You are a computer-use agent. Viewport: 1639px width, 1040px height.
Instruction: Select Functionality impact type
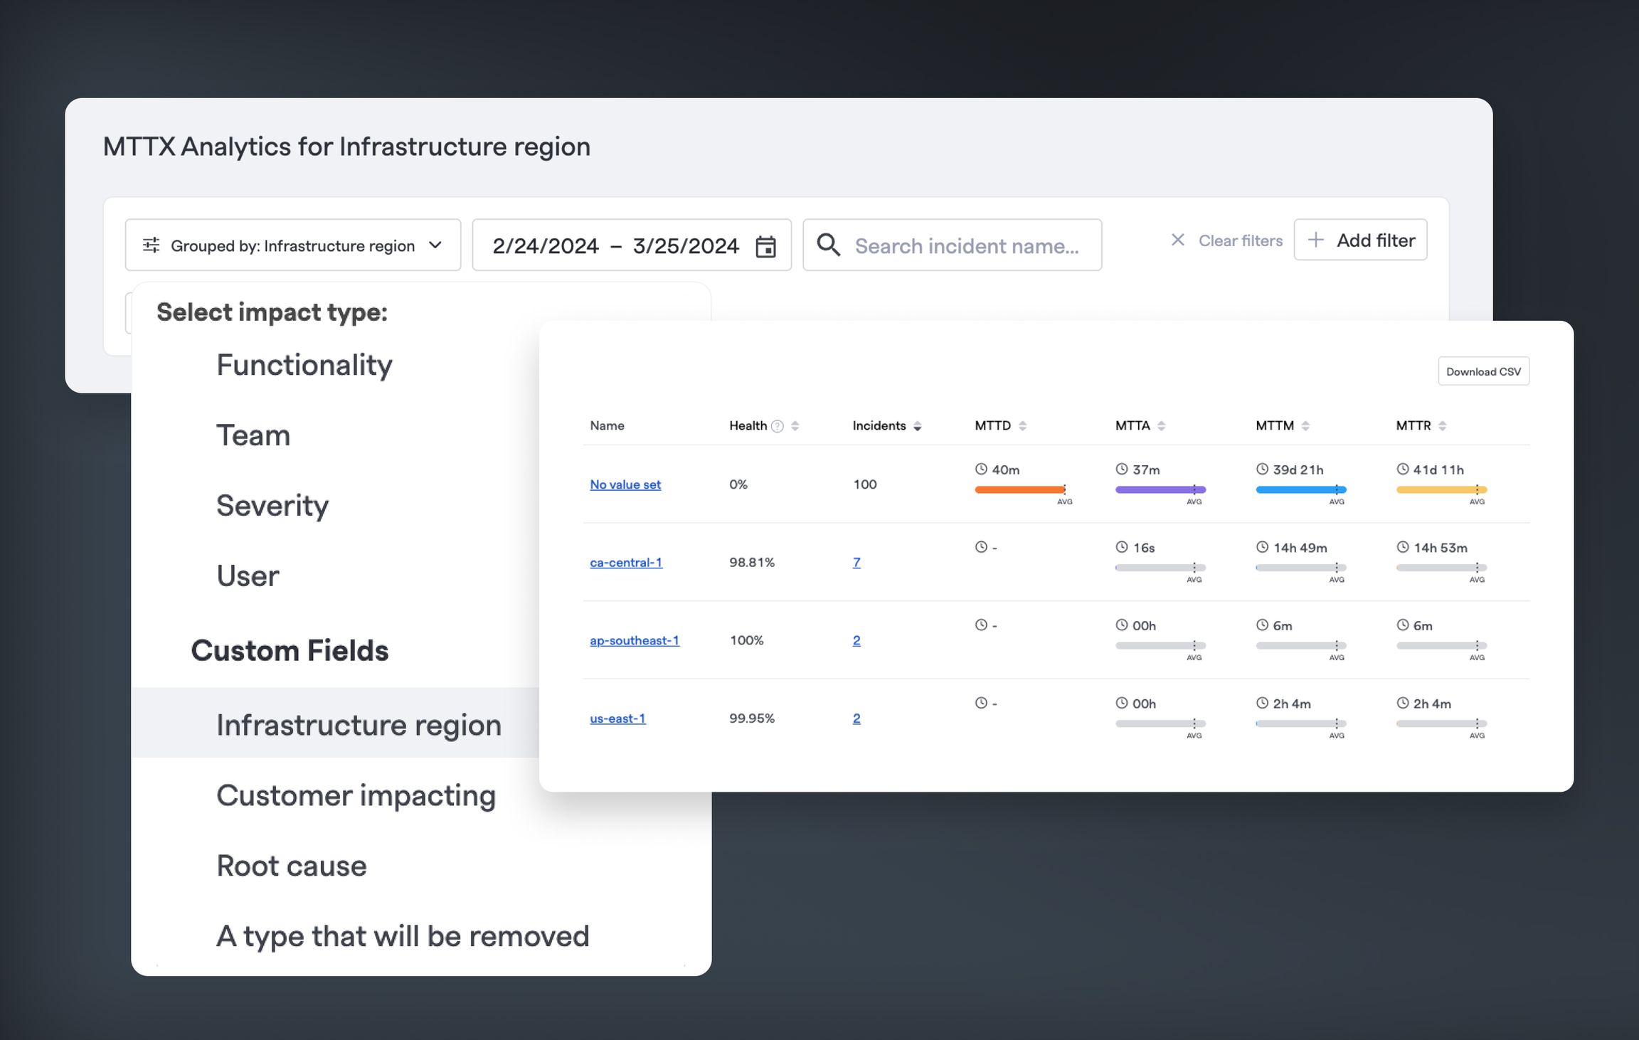click(304, 365)
